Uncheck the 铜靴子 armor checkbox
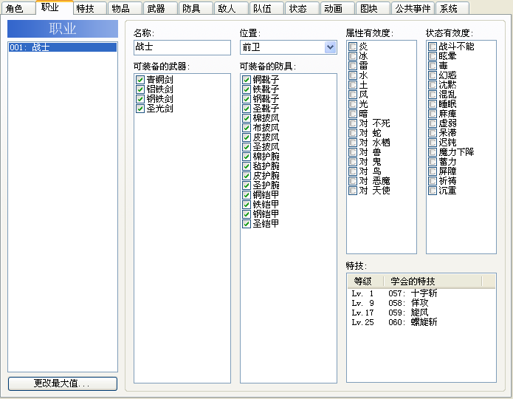This screenshot has height=399, width=513. tap(247, 80)
